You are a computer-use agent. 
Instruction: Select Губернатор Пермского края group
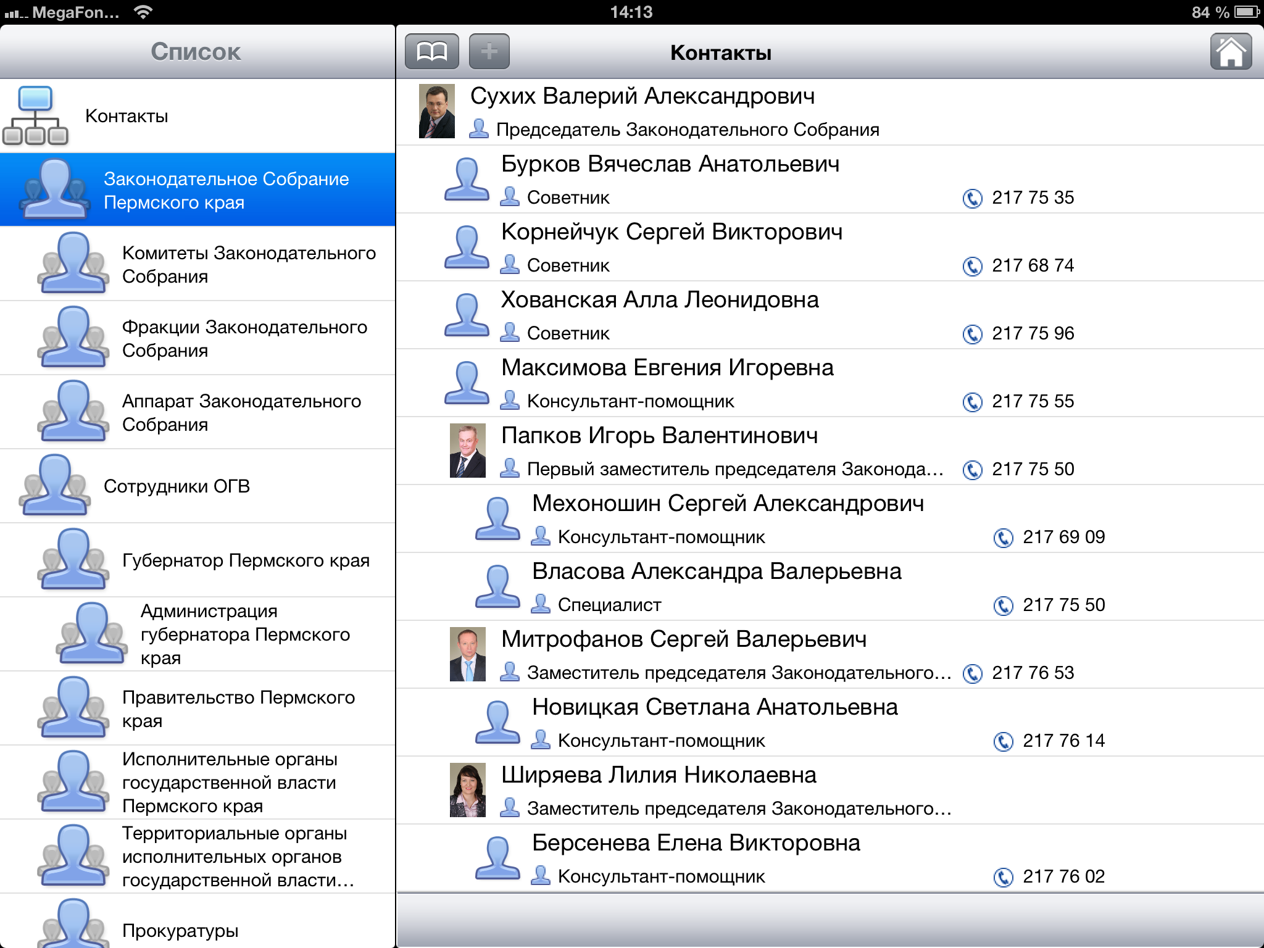(246, 560)
